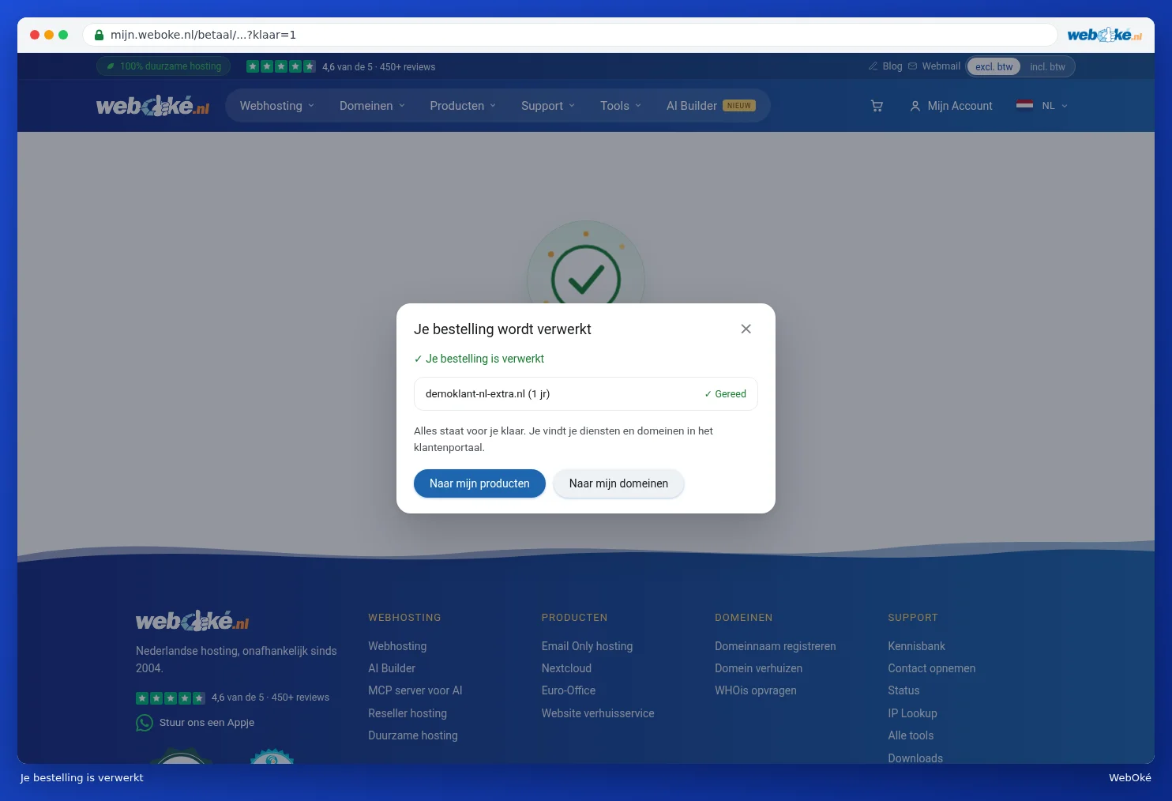Screen dimensions: 1172x801
Task: Open Nextcloud footer link
Action: [566, 668]
